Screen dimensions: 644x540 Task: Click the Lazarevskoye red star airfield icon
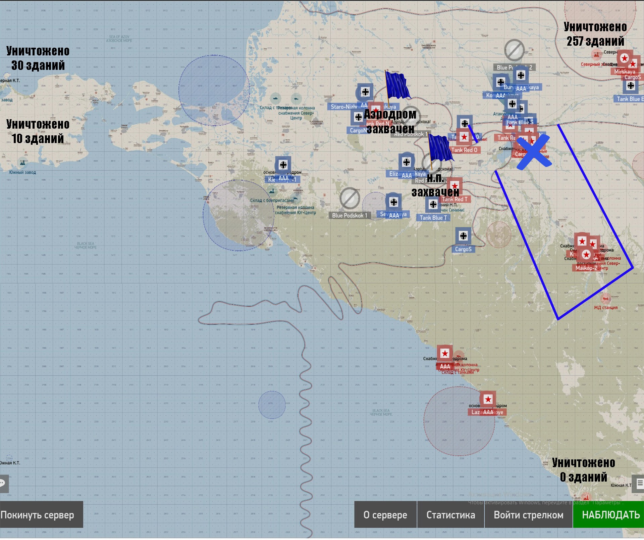click(488, 400)
